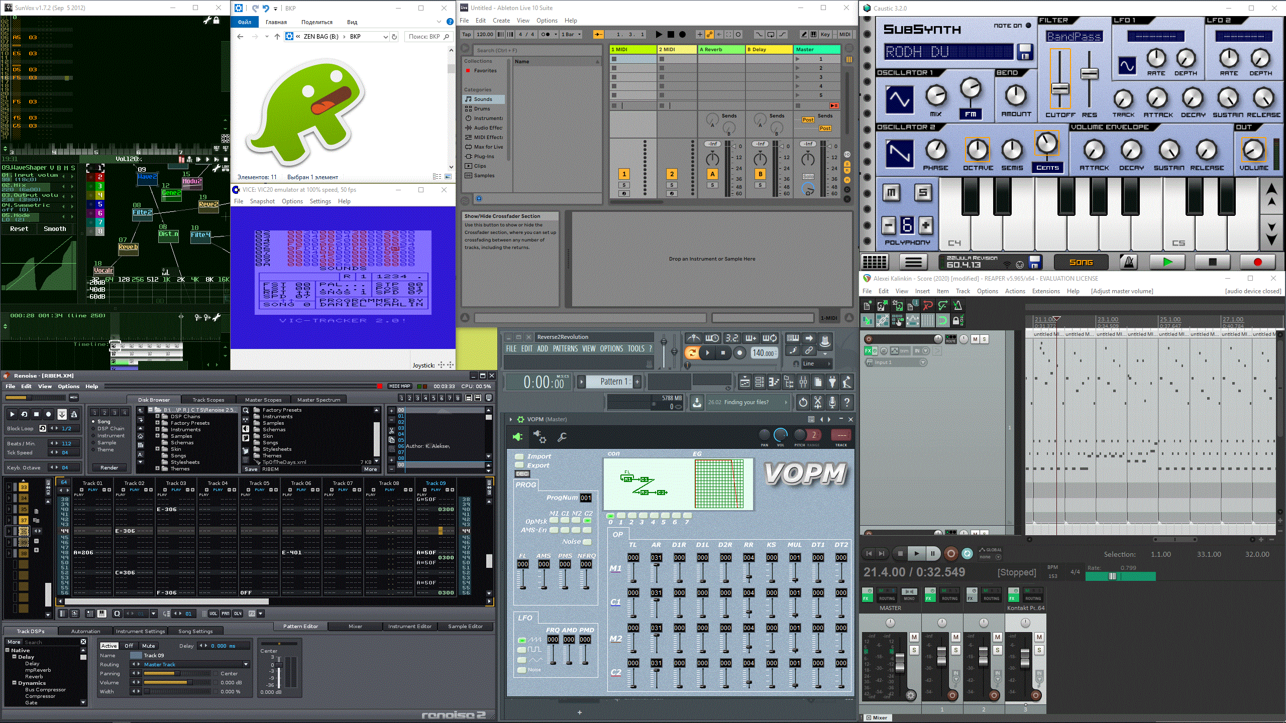Toggle Renoise's metronome icon
This screenshot has height=723, width=1286.
74,414
